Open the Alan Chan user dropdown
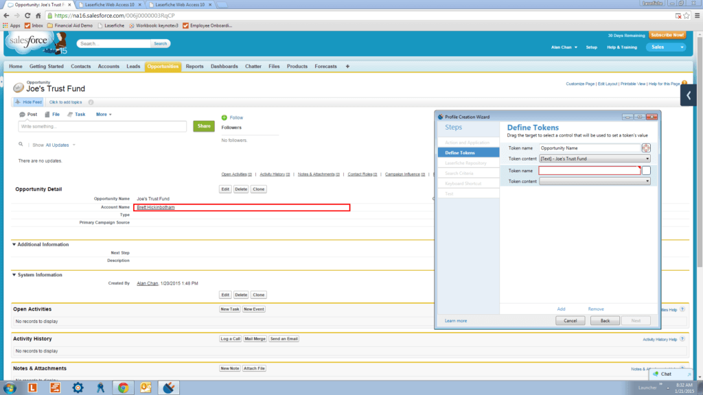Screen dimensions: 703x395 click(x=564, y=47)
